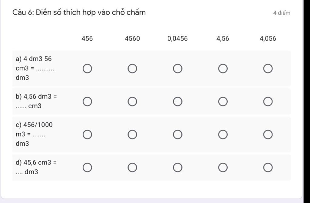The width and height of the screenshot is (310, 203).
Task: Mark 4,56 for row c) 456/1000 m3
Action: pos(223,135)
